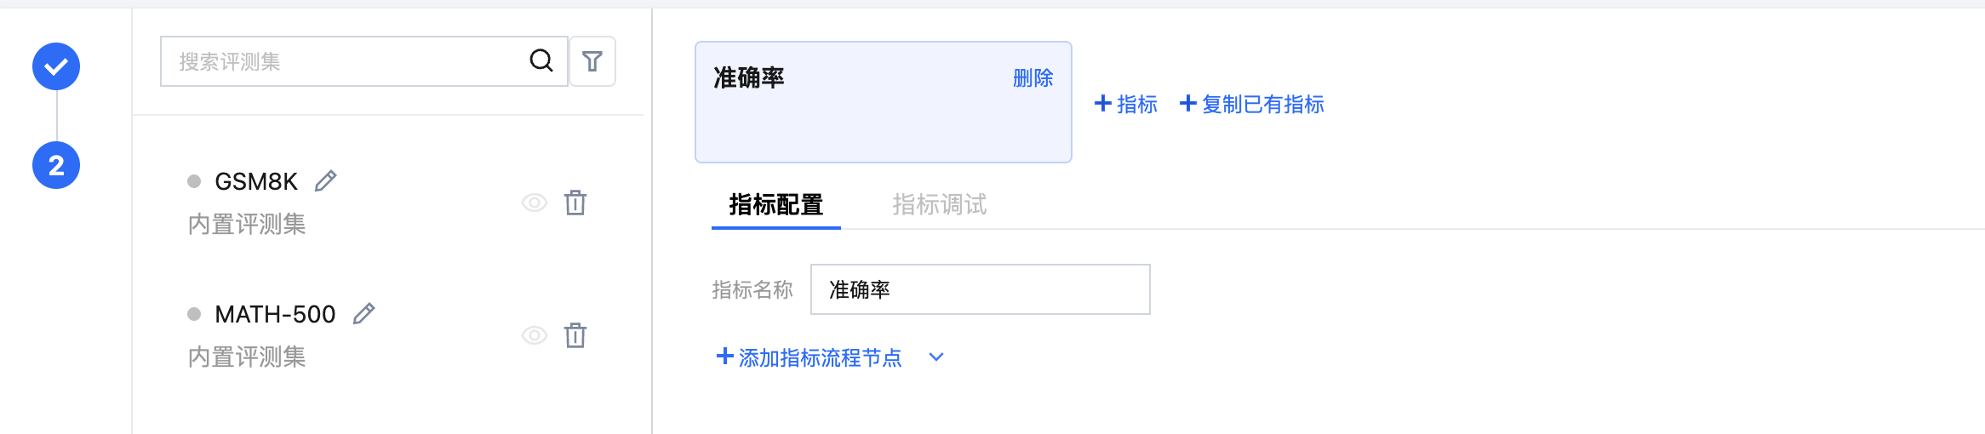This screenshot has height=434, width=1985.
Task: Click the search magnifier icon
Action: coord(541,60)
